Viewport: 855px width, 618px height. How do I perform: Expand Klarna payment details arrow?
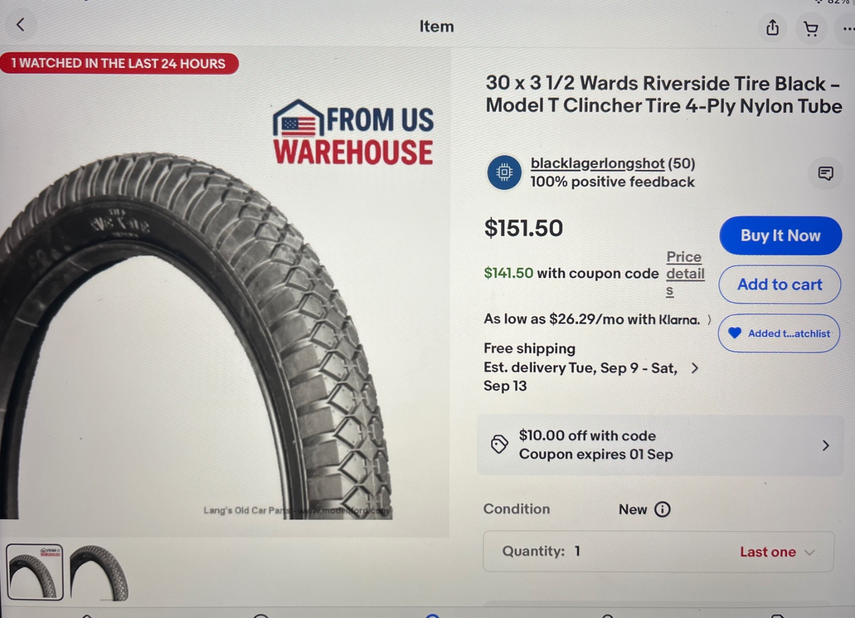(x=709, y=320)
